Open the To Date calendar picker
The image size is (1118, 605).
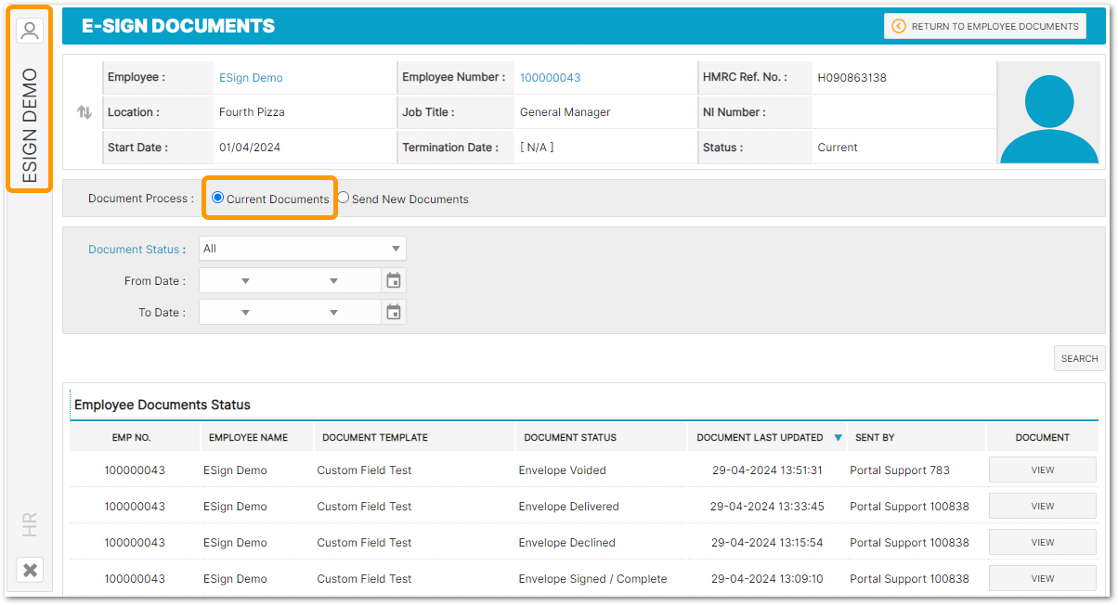394,313
